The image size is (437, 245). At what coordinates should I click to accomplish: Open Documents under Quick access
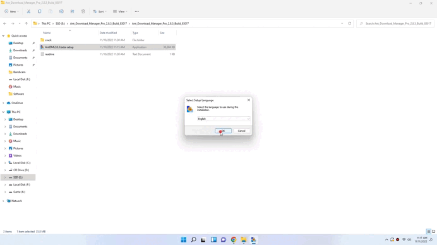click(x=20, y=57)
